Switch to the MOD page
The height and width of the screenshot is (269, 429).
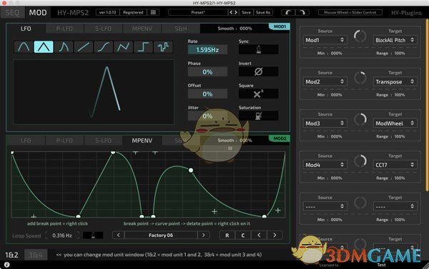[x=38, y=13]
